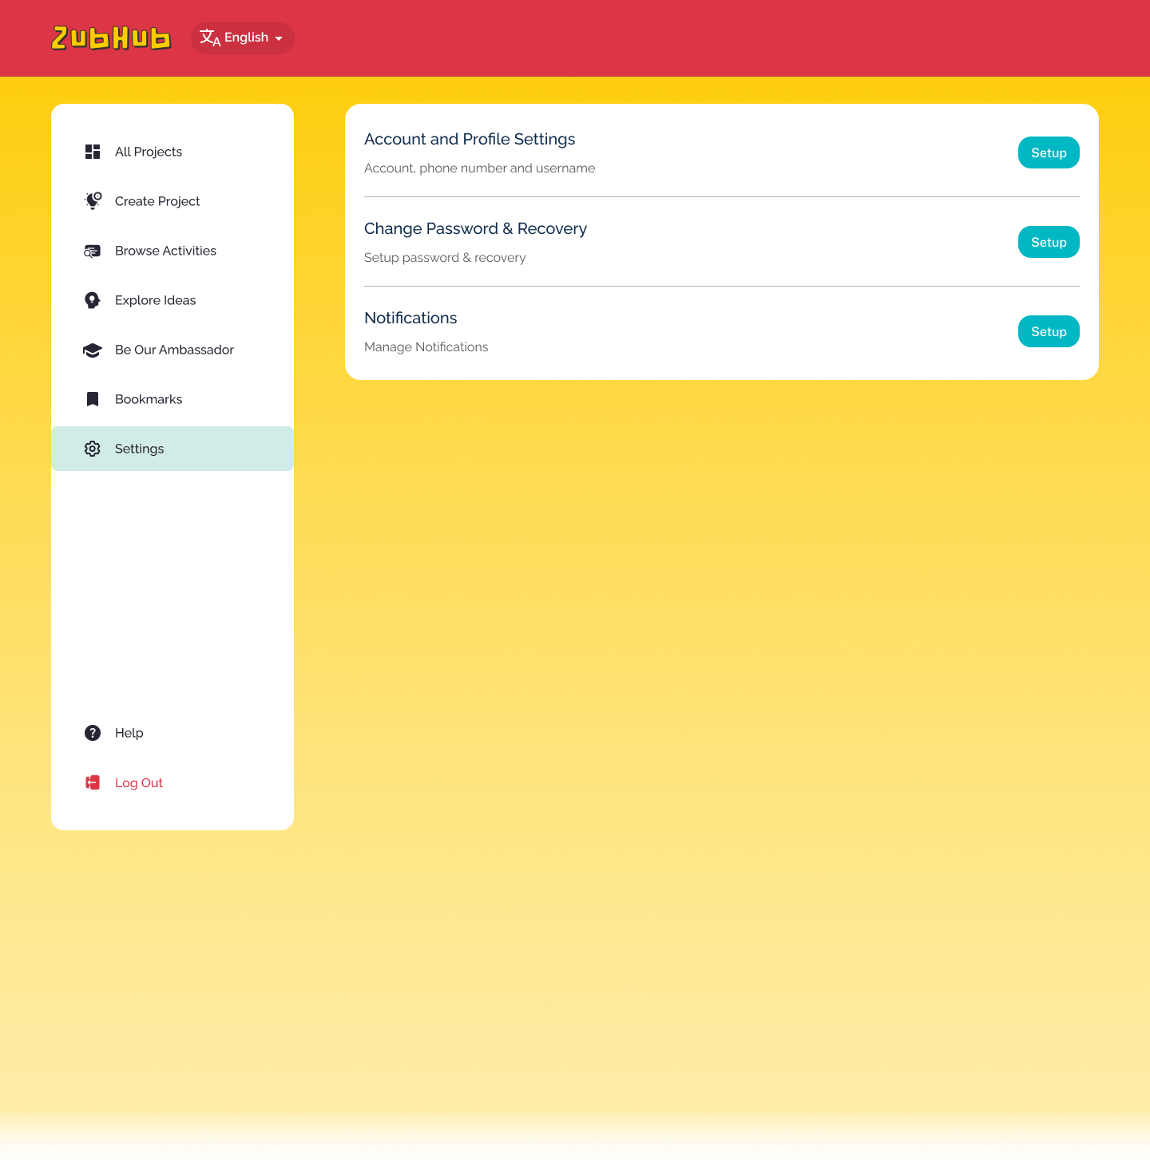Screen dimensions: 1150x1164
Task: Click the Bookmarks ribbon icon
Action: point(92,399)
